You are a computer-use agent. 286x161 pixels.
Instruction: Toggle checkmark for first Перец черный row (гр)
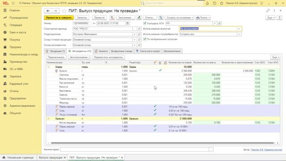click(x=155, y=106)
